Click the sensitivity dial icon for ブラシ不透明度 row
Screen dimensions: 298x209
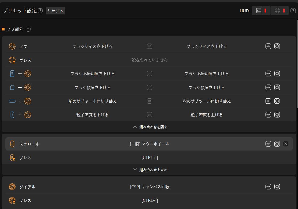(277, 73)
